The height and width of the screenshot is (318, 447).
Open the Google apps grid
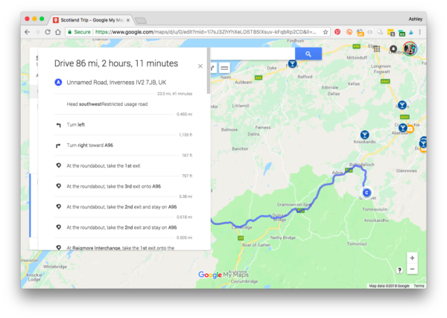[x=377, y=49]
